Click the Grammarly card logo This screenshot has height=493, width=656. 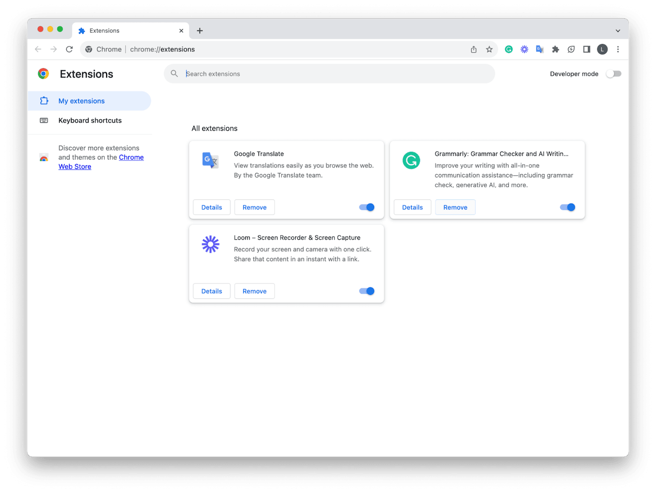pyautogui.click(x=411, y=160)
